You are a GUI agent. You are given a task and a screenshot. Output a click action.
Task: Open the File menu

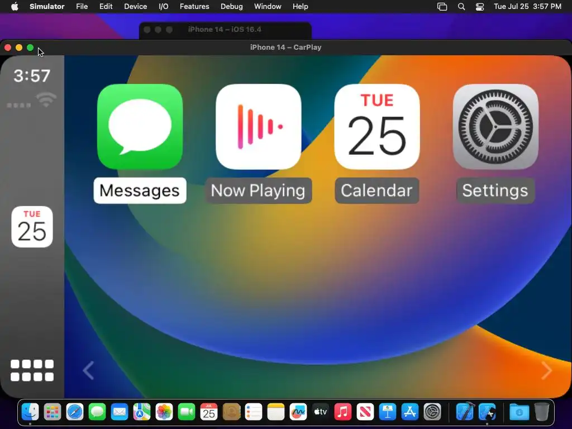coord(82,7)
